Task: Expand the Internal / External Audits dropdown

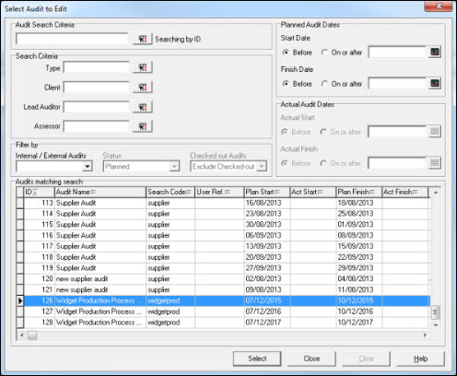Action: click(x=88, y=167)
